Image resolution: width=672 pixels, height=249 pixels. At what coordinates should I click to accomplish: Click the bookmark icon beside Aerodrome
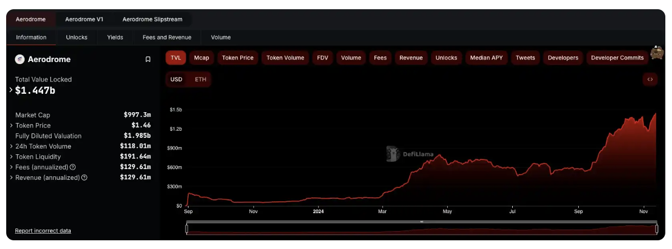(148, 59)
